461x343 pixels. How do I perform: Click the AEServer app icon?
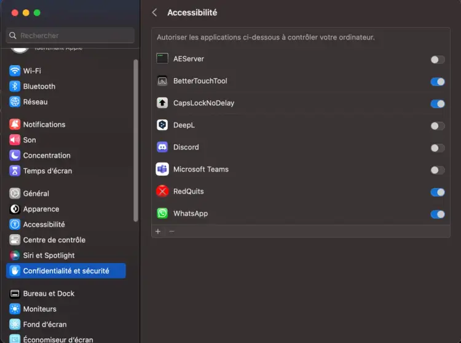coord(162,58)
